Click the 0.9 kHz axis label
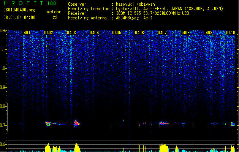 pos(3,87)
